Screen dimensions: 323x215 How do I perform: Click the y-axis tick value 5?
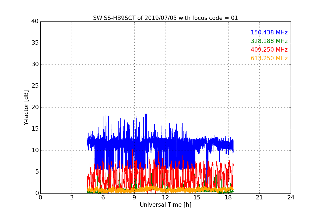pos(37,172)
